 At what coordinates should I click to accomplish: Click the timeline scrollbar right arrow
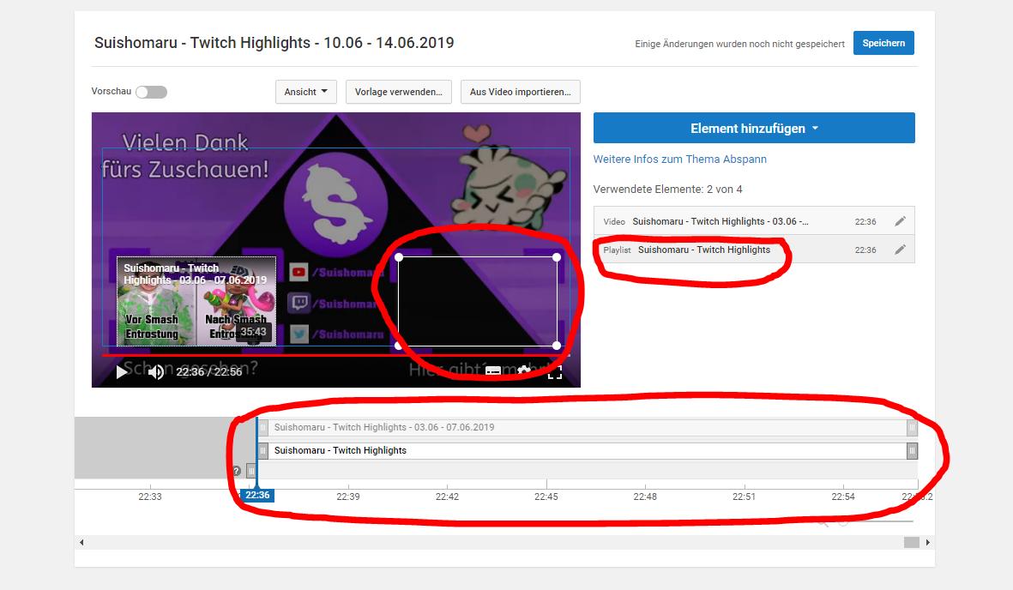(x=928, y=542)
